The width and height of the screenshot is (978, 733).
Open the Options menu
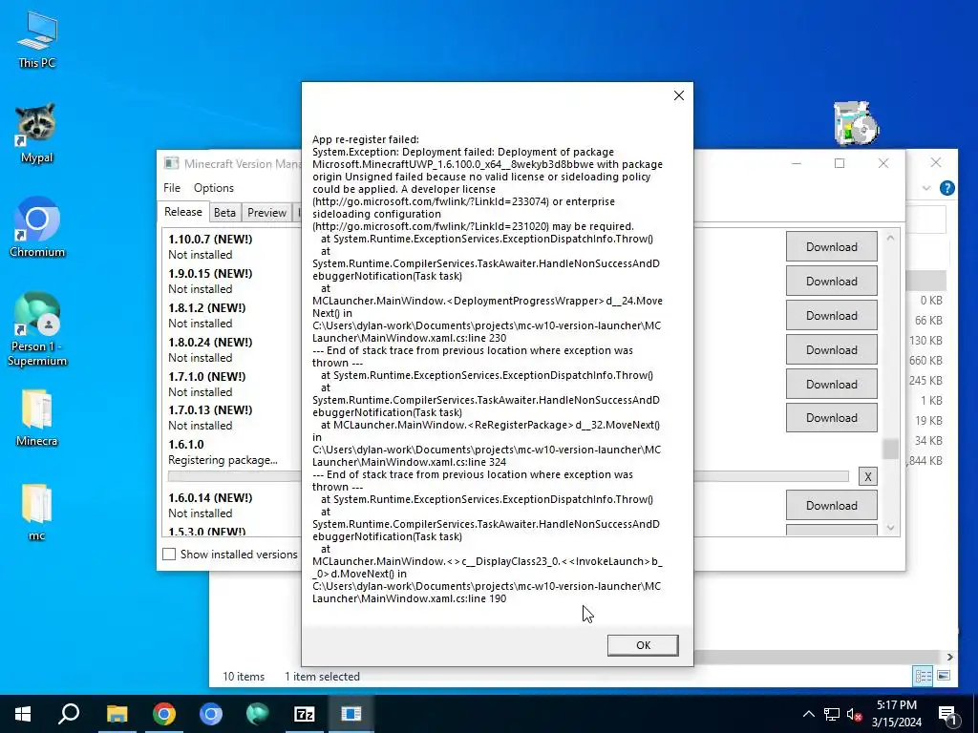[x=213, y=188]
